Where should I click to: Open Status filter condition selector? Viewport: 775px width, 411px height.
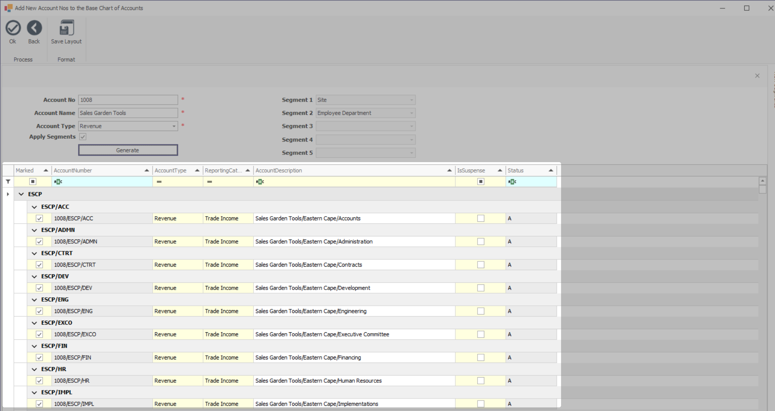512,182
